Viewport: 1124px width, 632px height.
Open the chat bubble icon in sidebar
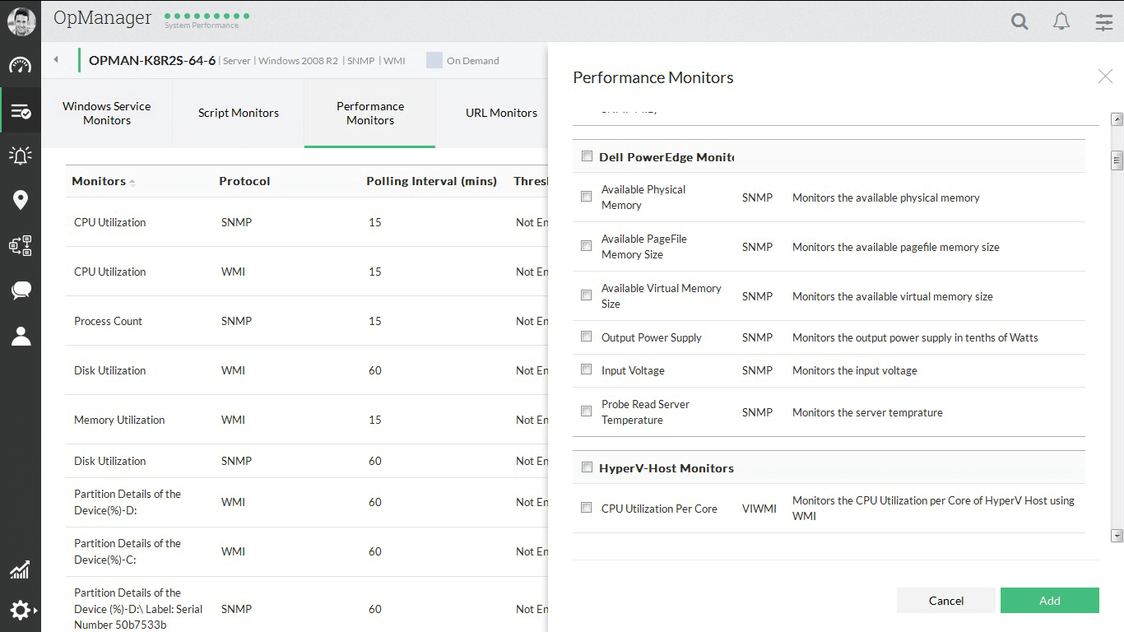click(21, 290)
